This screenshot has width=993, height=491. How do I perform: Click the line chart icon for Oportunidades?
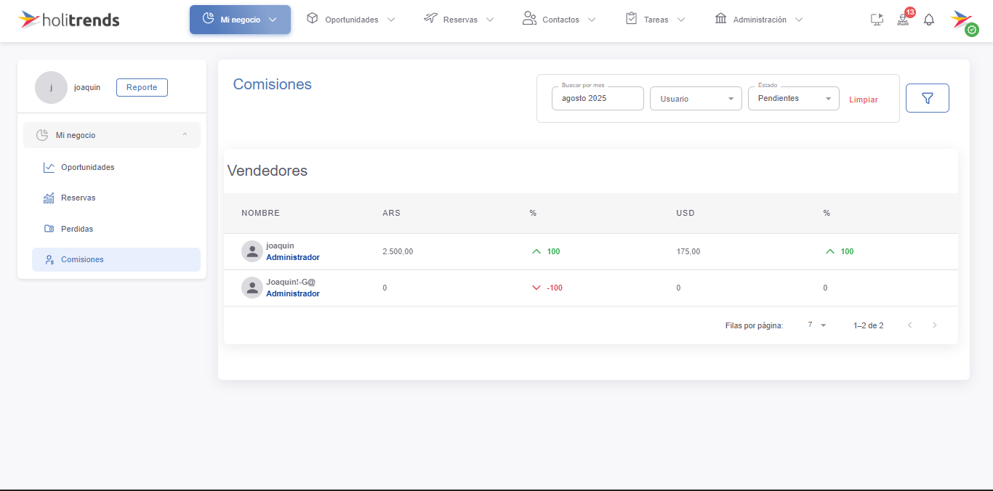49,167
